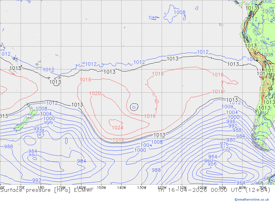The height and width of the screenshot is (202, 275).
Task: Click the 956 low pressure label
Action: tap(212, 164)
